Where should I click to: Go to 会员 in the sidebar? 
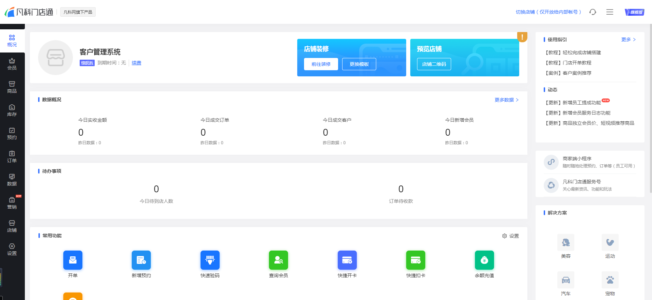click(12, 64)
